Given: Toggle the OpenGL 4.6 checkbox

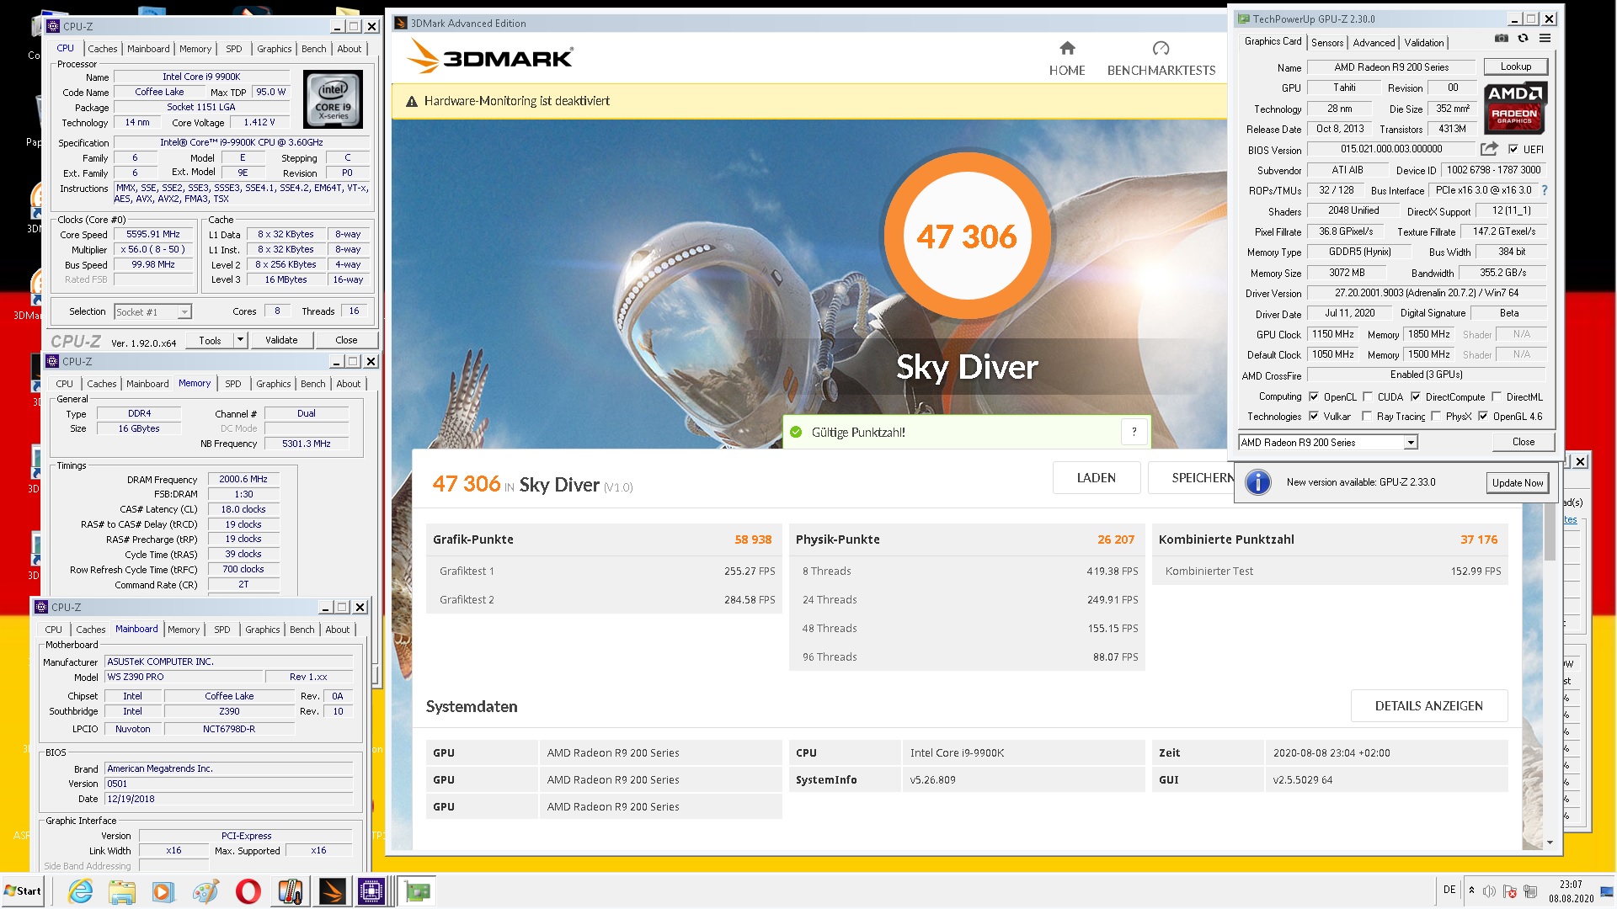Looking at the screenshot, I should click(x=1483, y=417).
